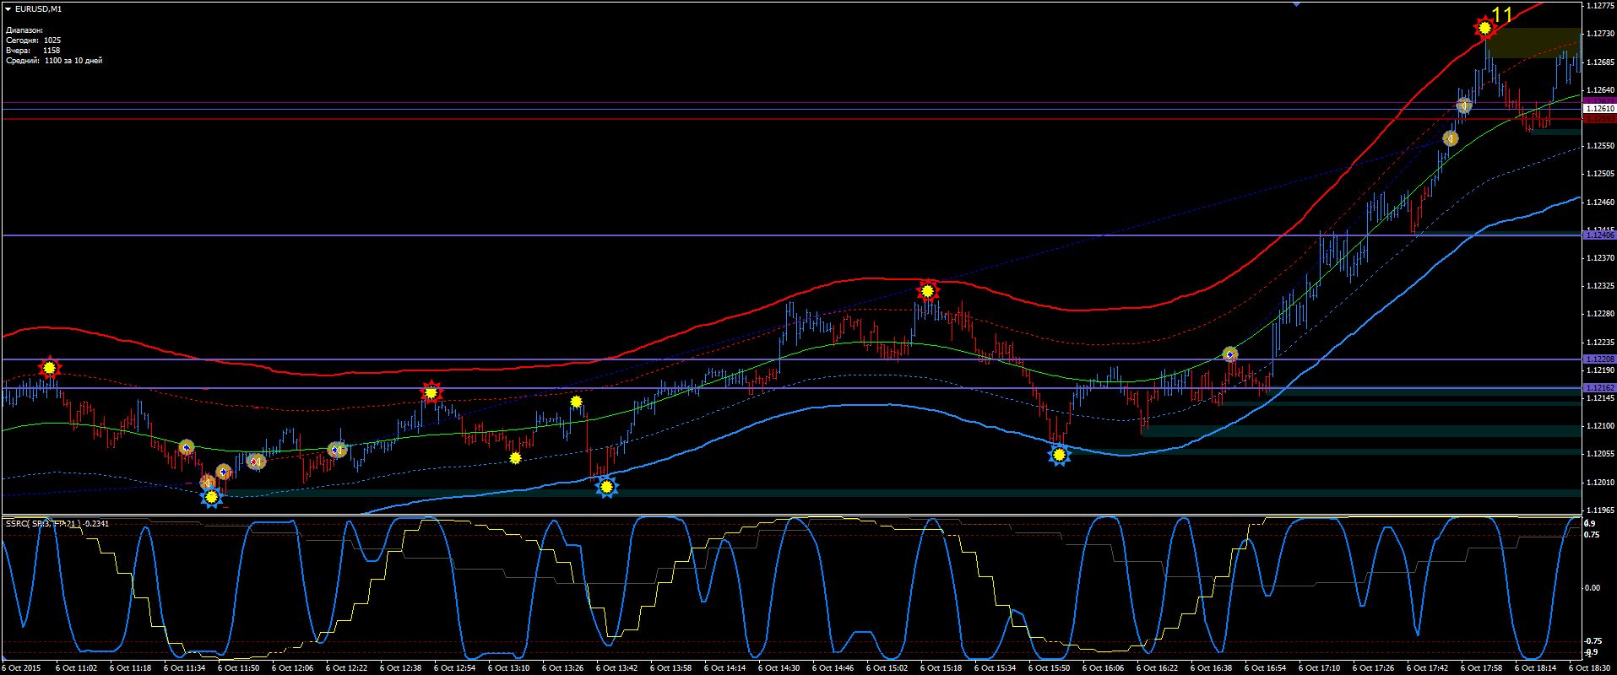Click the SSRC indicator label in the subwindow
1617x675 pixels.
pyautogui.click(x=57, y=524)
